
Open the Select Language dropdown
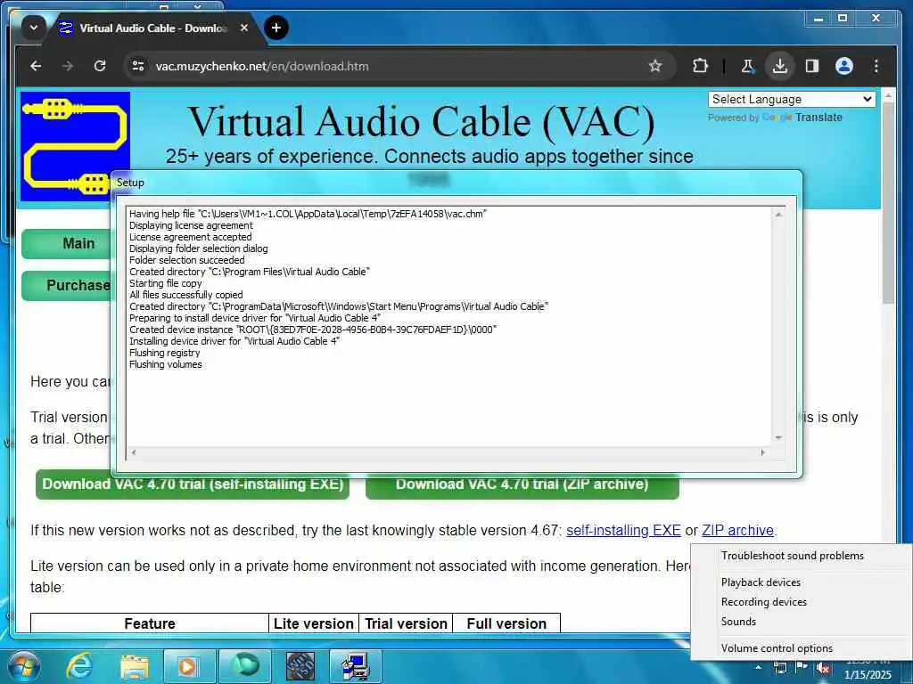tap(792, 99)
